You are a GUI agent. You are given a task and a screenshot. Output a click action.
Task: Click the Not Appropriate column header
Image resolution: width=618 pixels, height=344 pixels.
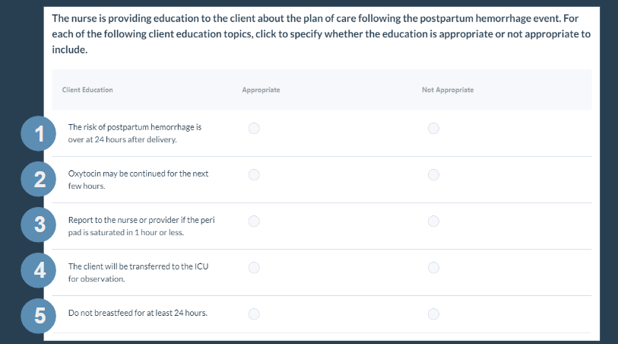[448, 90]
